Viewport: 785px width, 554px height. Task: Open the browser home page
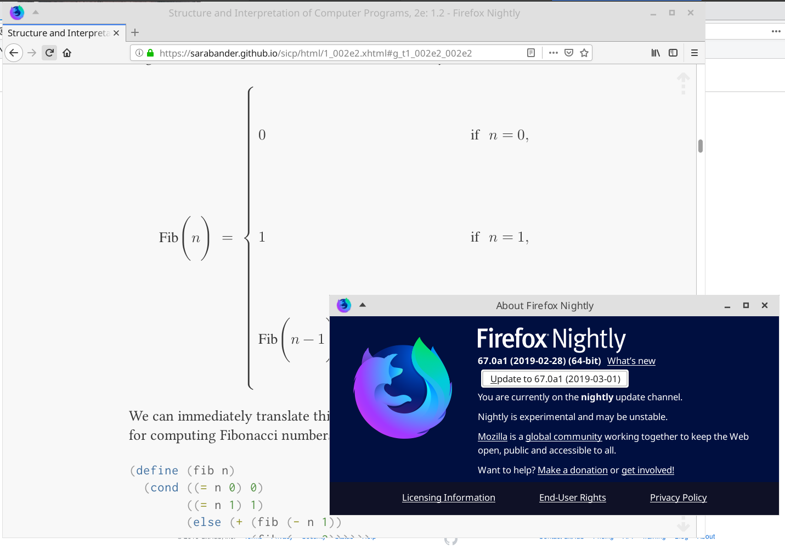67,53
